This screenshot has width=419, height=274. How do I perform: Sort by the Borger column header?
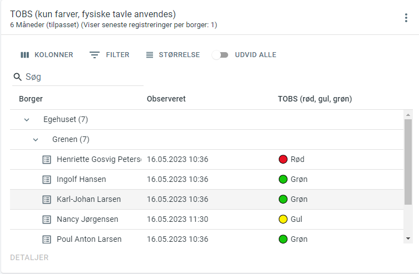(31, 99)
